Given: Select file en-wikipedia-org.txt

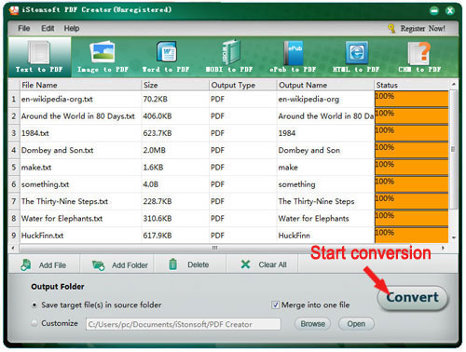Looking at the screenshot, I should pyautogui.click(x=57, y=100).
